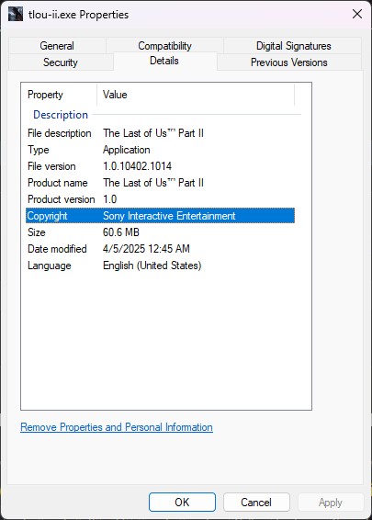Viewport: 372px width, 520px height.
Task: Open the Digital Signatures tab
Action: point(293,45)
